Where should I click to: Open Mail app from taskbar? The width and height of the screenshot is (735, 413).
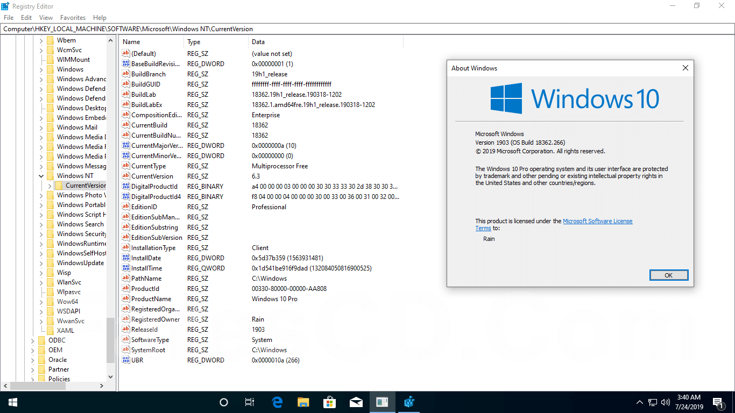(x=356, y=402)
